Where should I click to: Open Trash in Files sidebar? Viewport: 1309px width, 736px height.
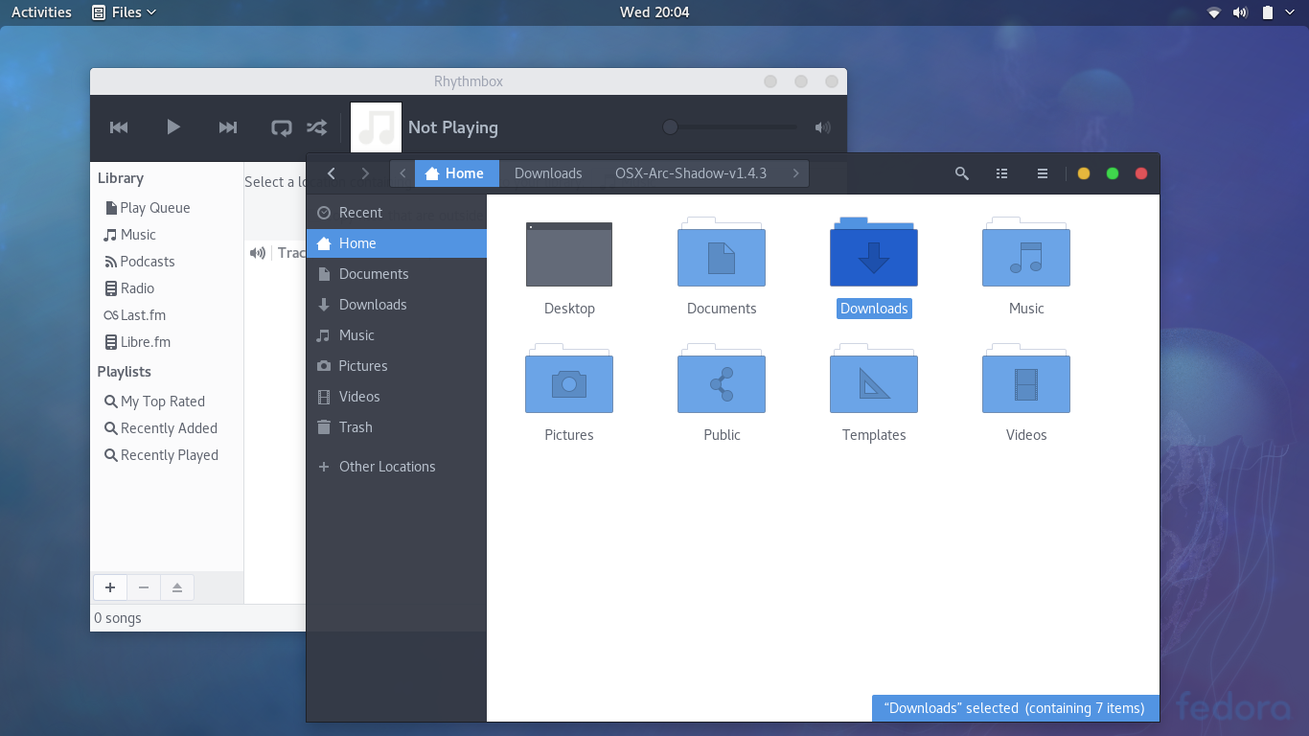click(x=355, y=427)
